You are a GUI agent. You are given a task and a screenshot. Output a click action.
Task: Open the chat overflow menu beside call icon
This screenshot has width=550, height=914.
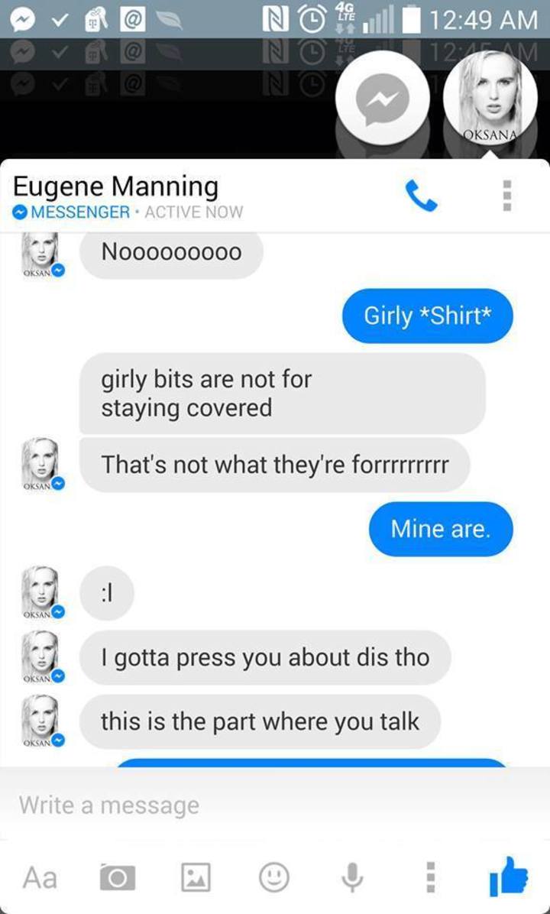[507, 196]
